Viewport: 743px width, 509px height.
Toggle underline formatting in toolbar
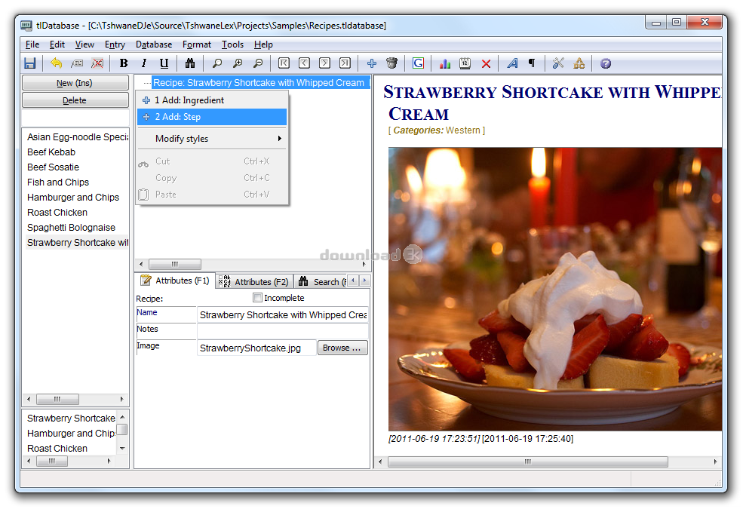pyautogui.click(x=164, y=63)
